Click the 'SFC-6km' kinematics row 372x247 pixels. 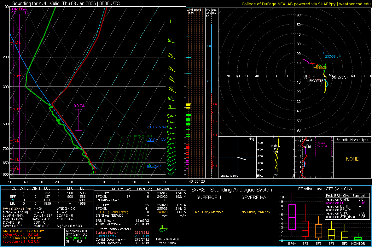point(141,205)
